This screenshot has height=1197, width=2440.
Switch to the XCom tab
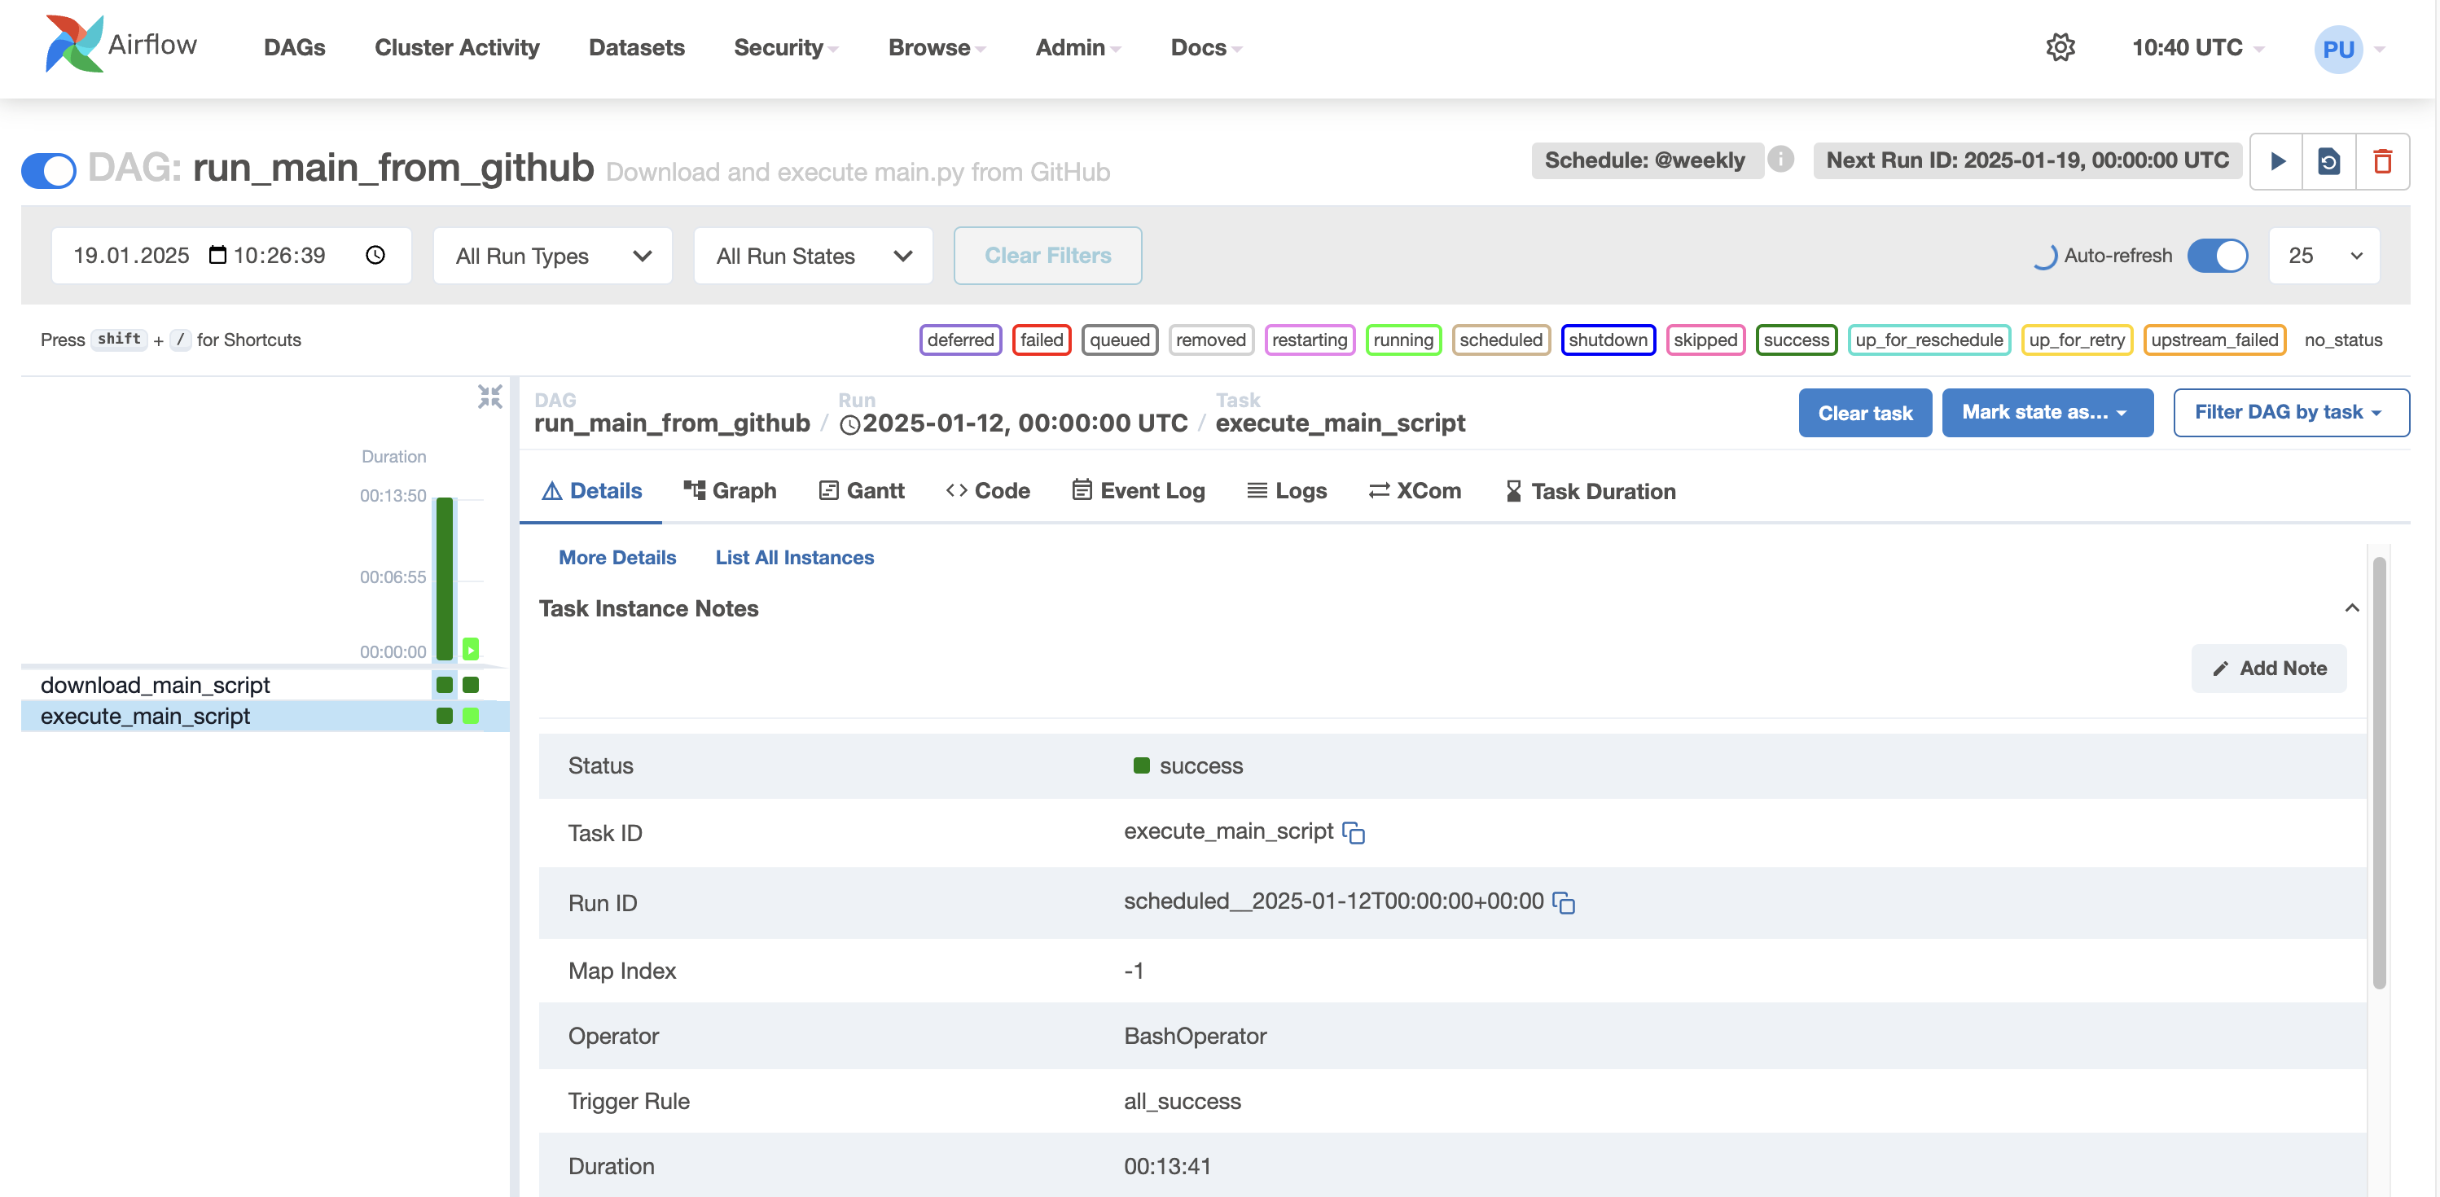[x=1415, y=490]
